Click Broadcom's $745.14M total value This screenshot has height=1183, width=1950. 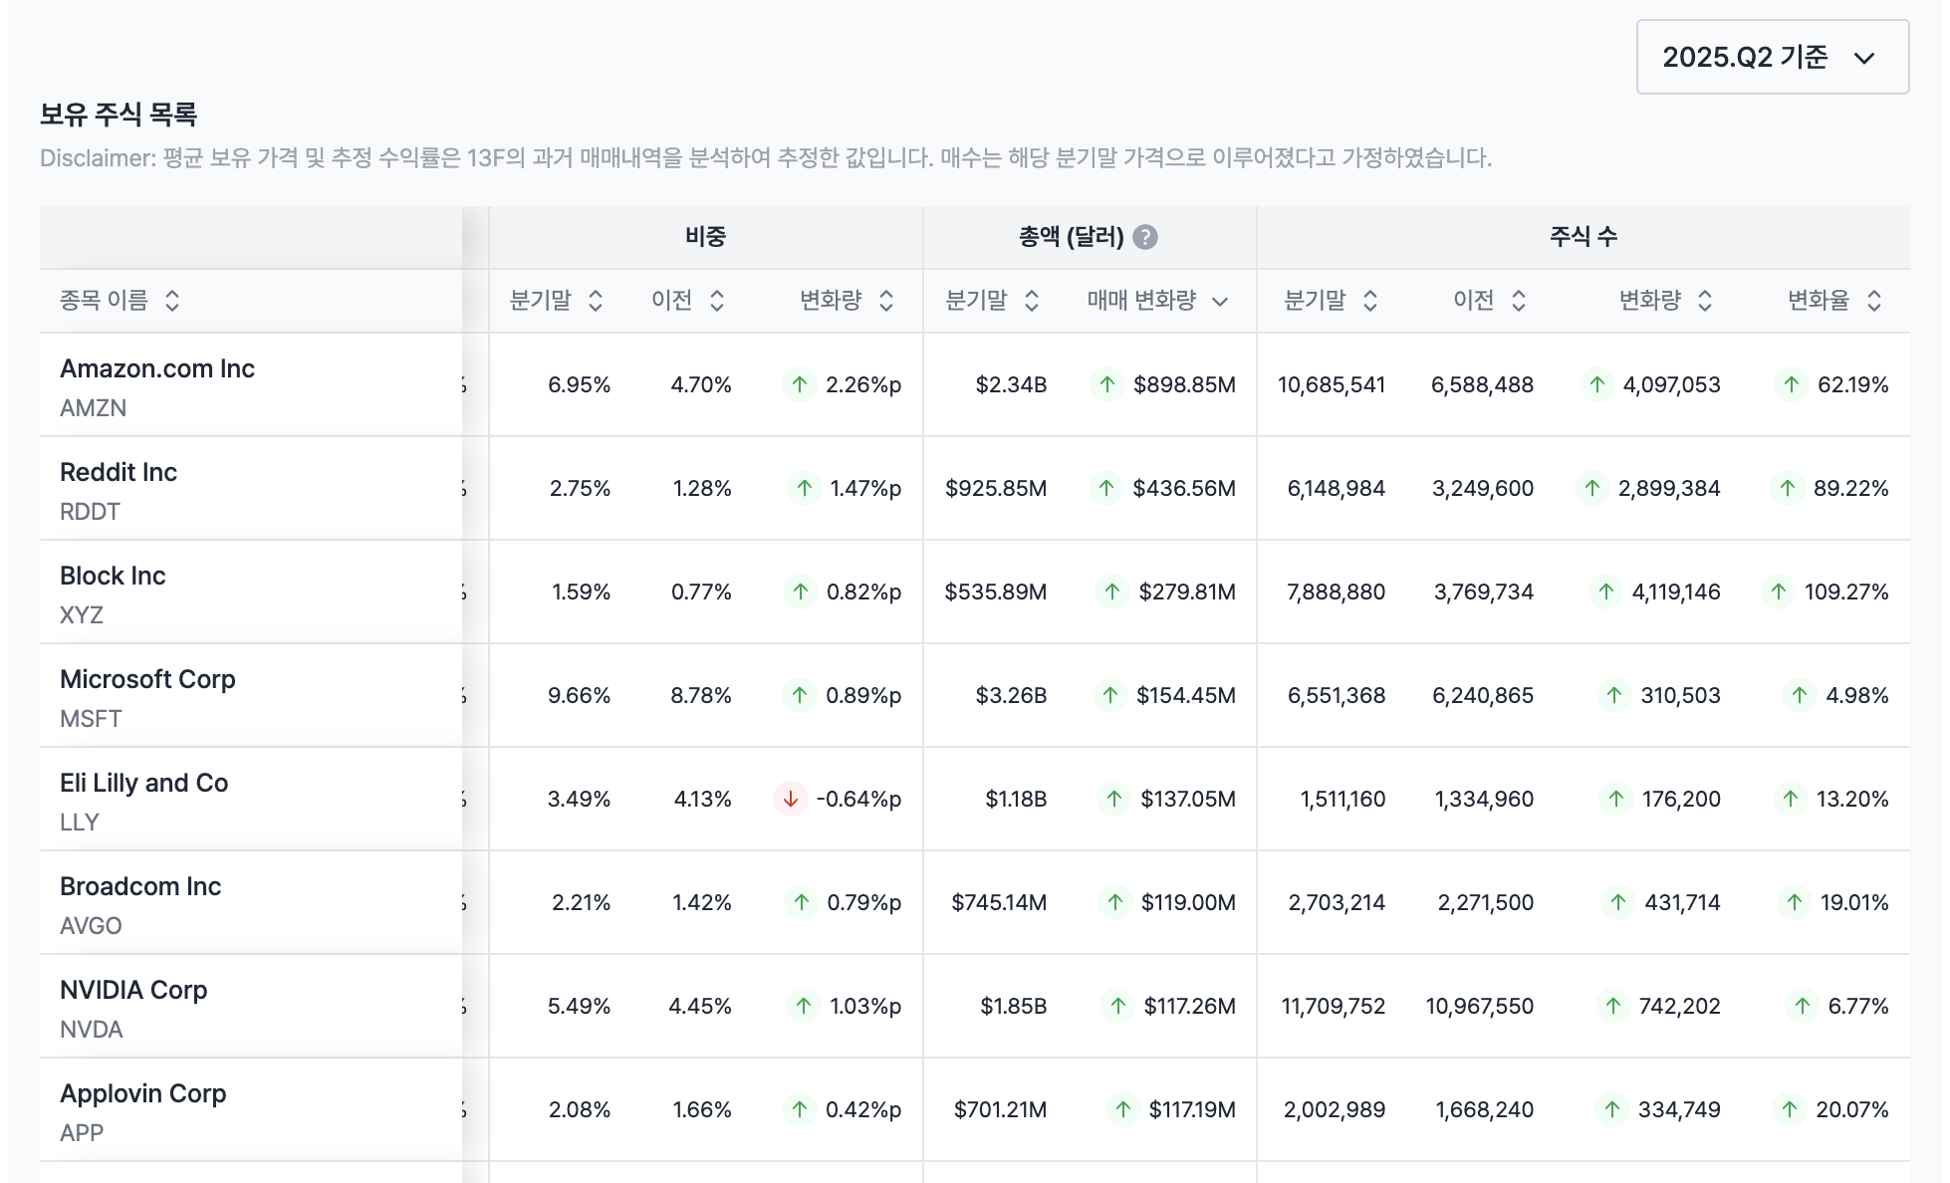coord(999,902)
